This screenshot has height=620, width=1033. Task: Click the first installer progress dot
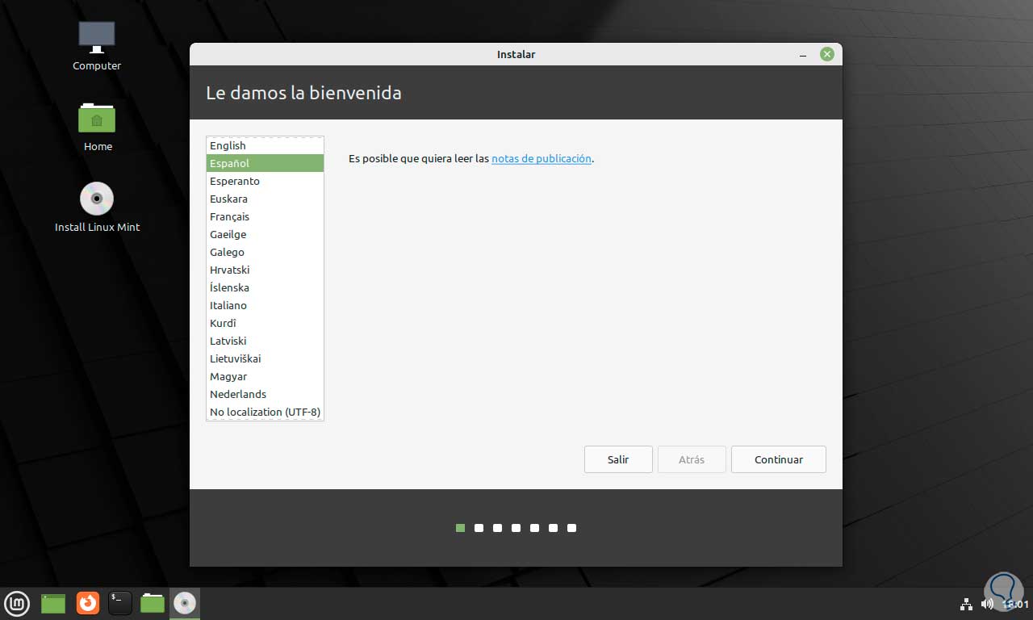pyautogui.click(x=460, y=528)
